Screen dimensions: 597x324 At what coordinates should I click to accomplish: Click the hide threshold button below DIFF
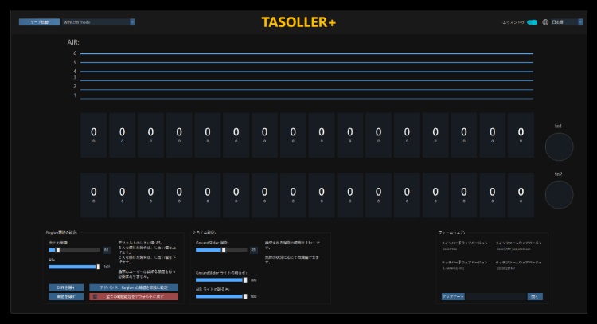pyautogui.click(x=66, y=296)
